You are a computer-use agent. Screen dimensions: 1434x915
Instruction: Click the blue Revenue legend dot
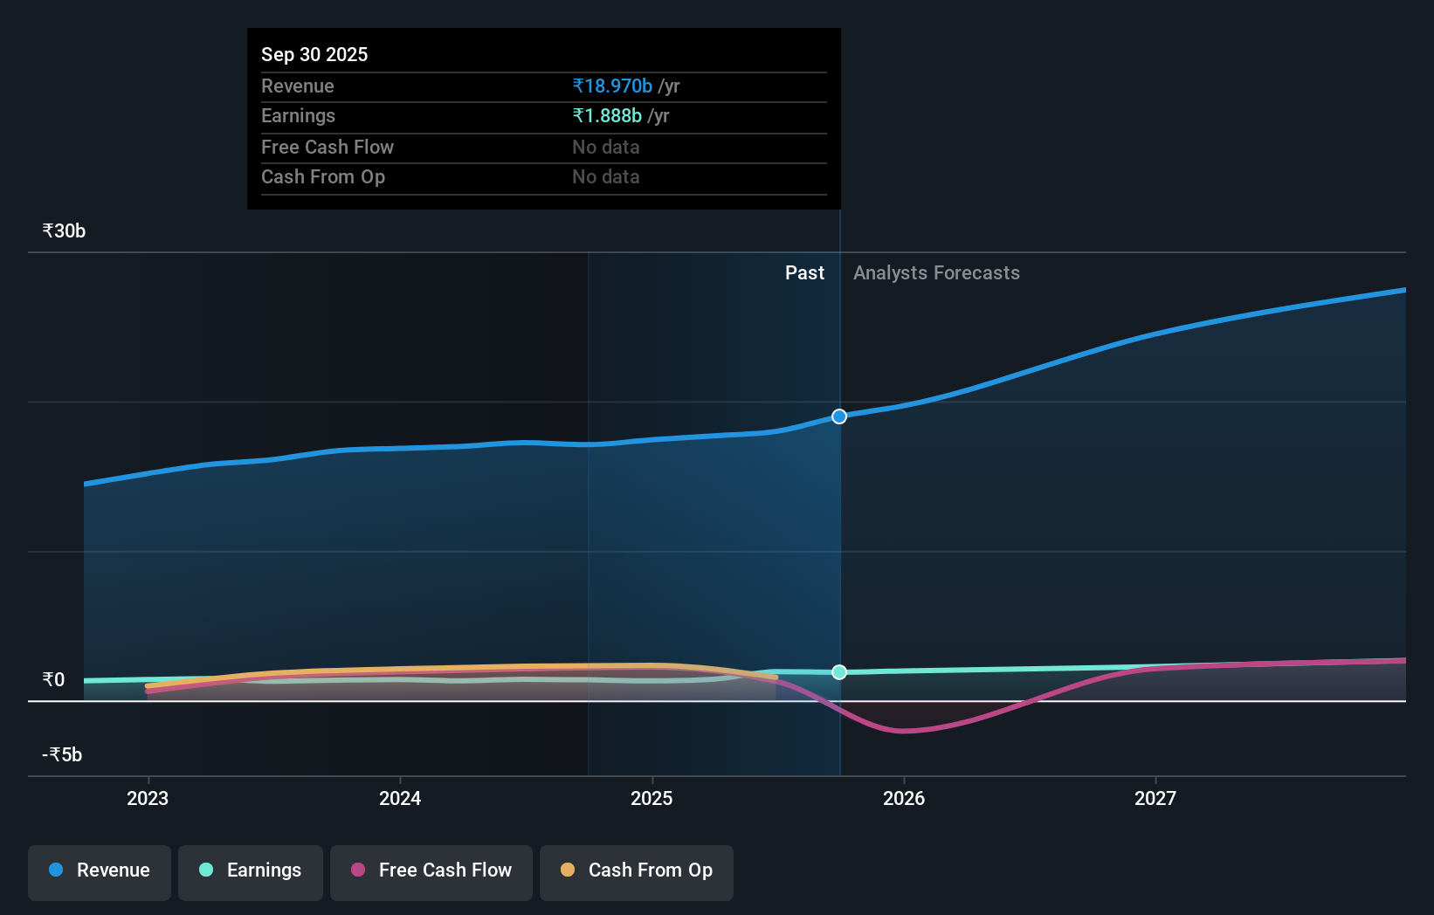click(56, 870)
